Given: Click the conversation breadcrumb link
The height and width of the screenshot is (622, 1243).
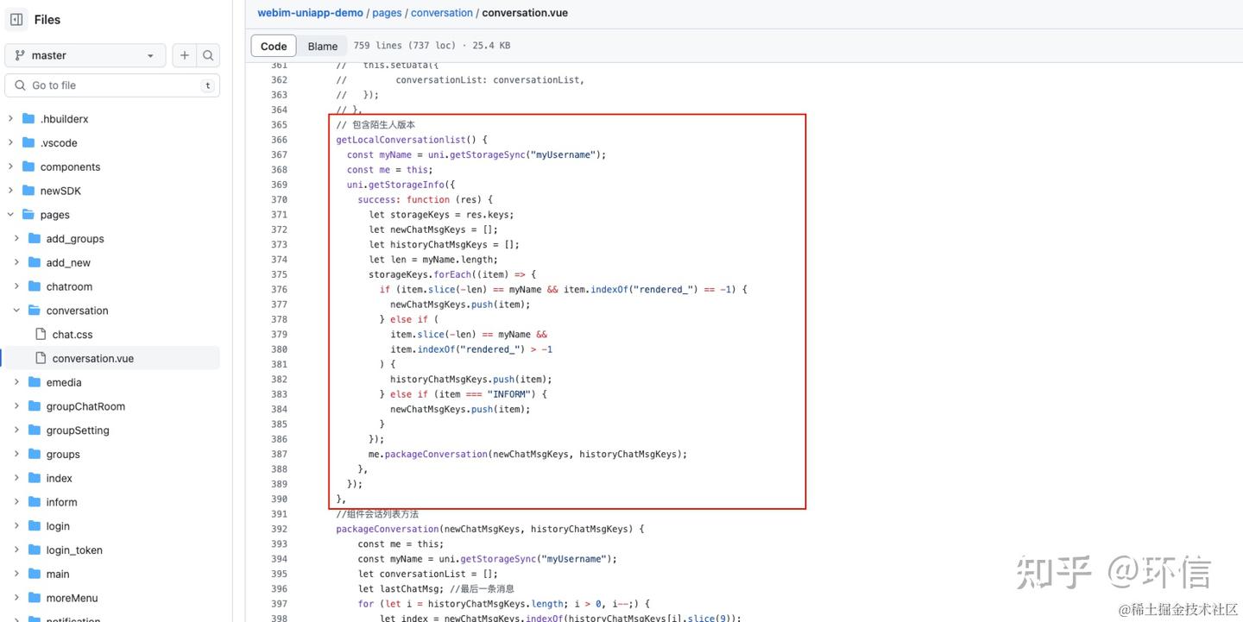Looking at the screenshot, I should (442, 11).
